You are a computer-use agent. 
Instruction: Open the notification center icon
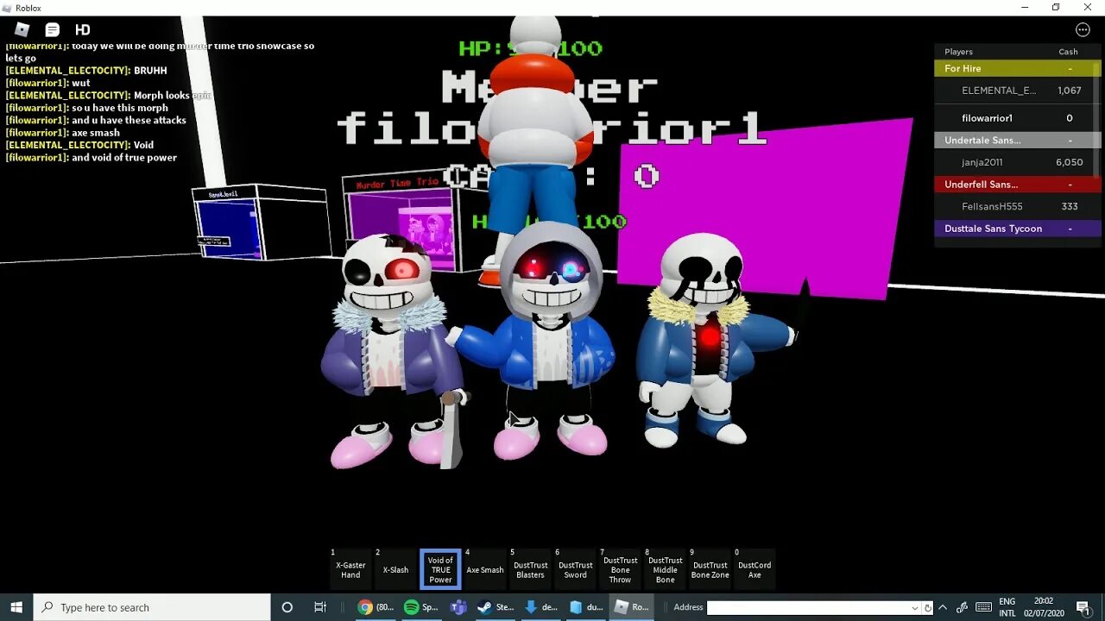1083,607
